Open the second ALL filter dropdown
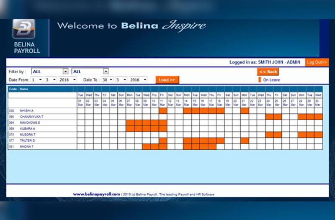The height and width of the screenshot is (220, 335). coord(90,72)
